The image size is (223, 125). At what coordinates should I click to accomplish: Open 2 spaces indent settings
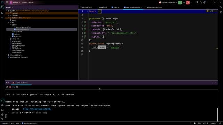tap(213, 123)
